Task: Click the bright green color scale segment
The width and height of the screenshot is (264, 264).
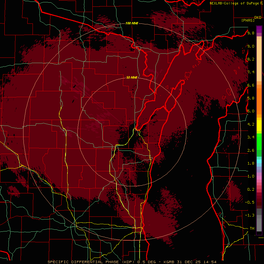Action: (259, 142)
